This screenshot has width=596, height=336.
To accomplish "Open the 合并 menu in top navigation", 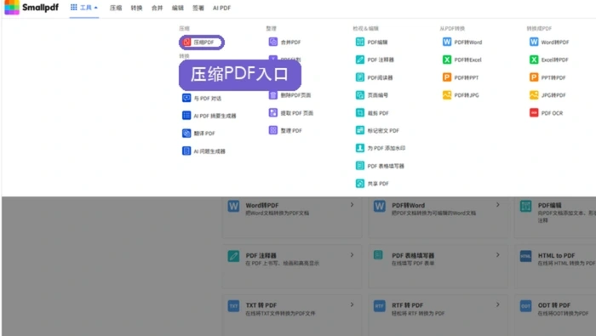I will [x=157, y=8].
